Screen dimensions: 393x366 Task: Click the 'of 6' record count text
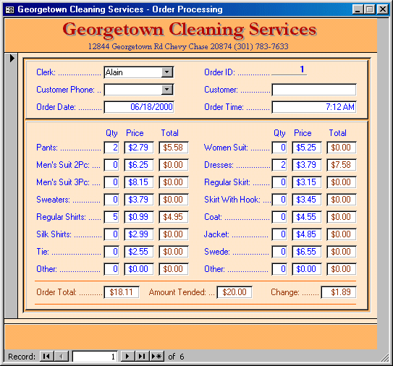176,357
